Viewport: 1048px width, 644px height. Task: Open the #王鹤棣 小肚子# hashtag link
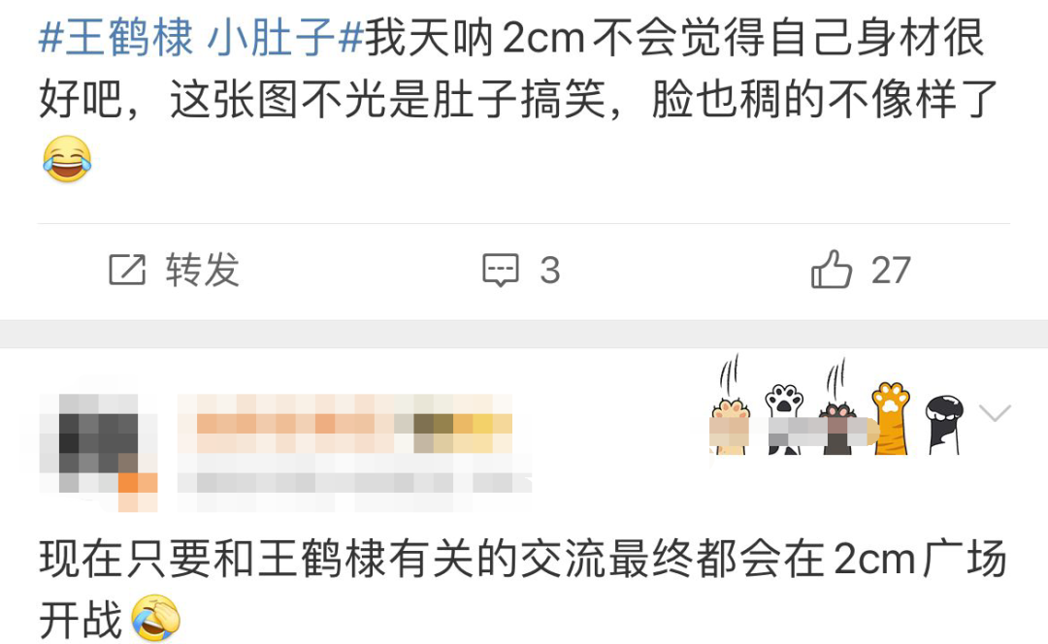point(201,37)
